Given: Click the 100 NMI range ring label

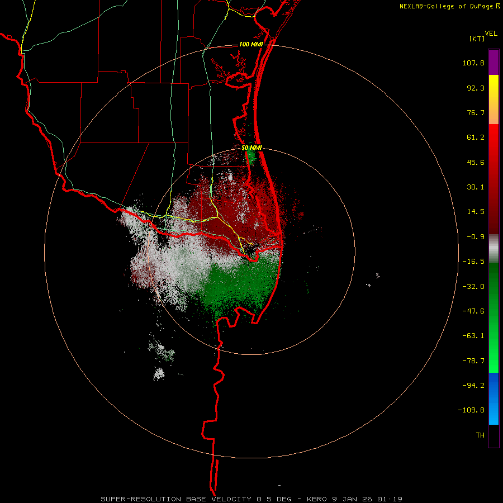Looking at the screenshot, I should click(x=251, y=44).
